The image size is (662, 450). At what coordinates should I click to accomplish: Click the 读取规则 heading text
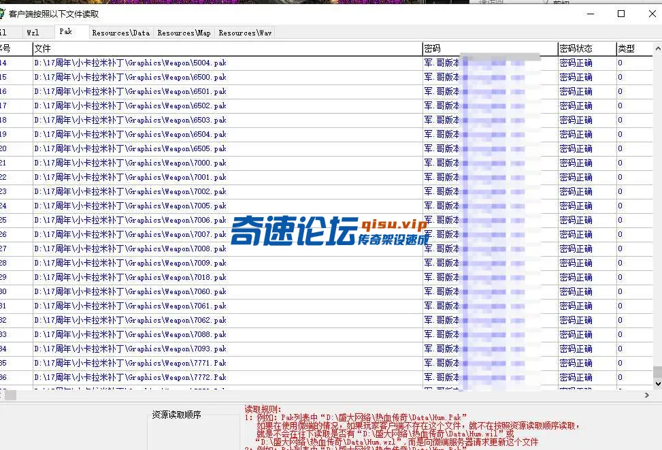[x=263, y=409]
